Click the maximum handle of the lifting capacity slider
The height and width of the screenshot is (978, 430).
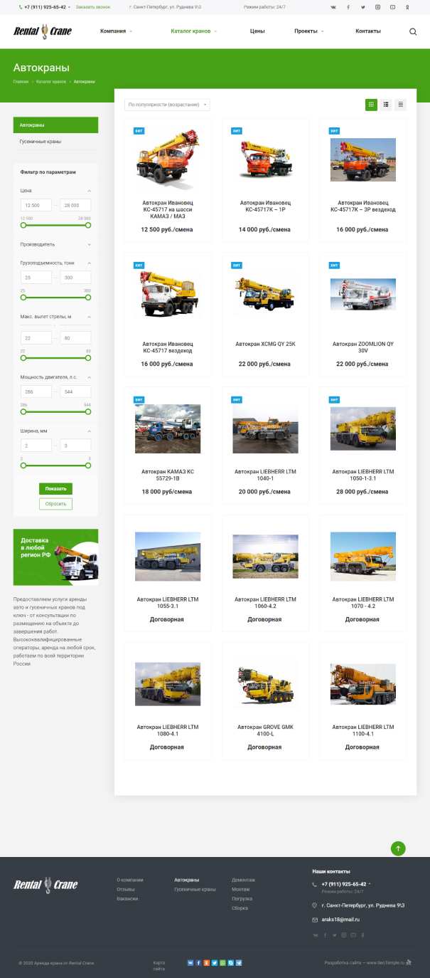tap(88, 297)
